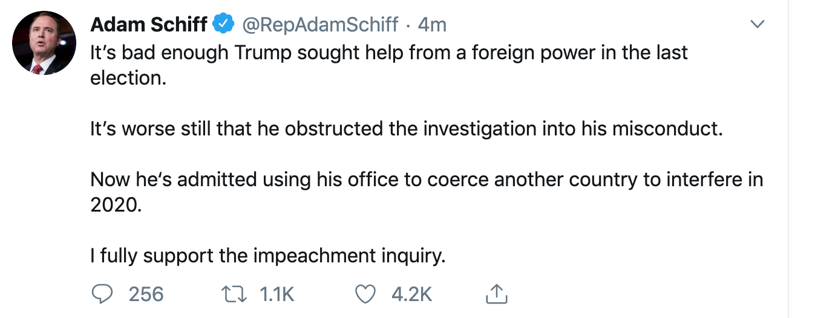Click the 4m timestamp
Image resolution: width=818 pixels, height=318 pixels.
coord(432,25)
